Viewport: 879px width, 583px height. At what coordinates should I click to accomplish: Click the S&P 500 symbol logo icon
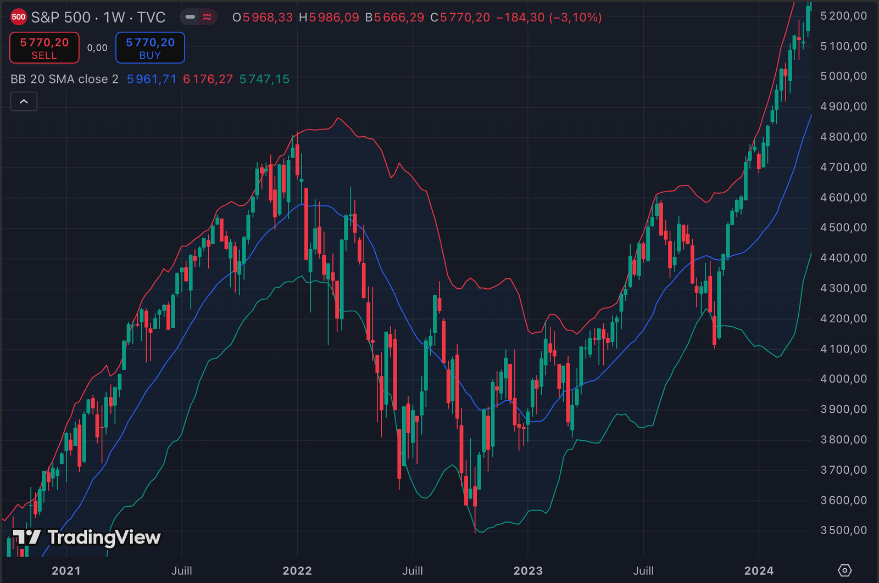pyautogui.click(x=19, y=17)
